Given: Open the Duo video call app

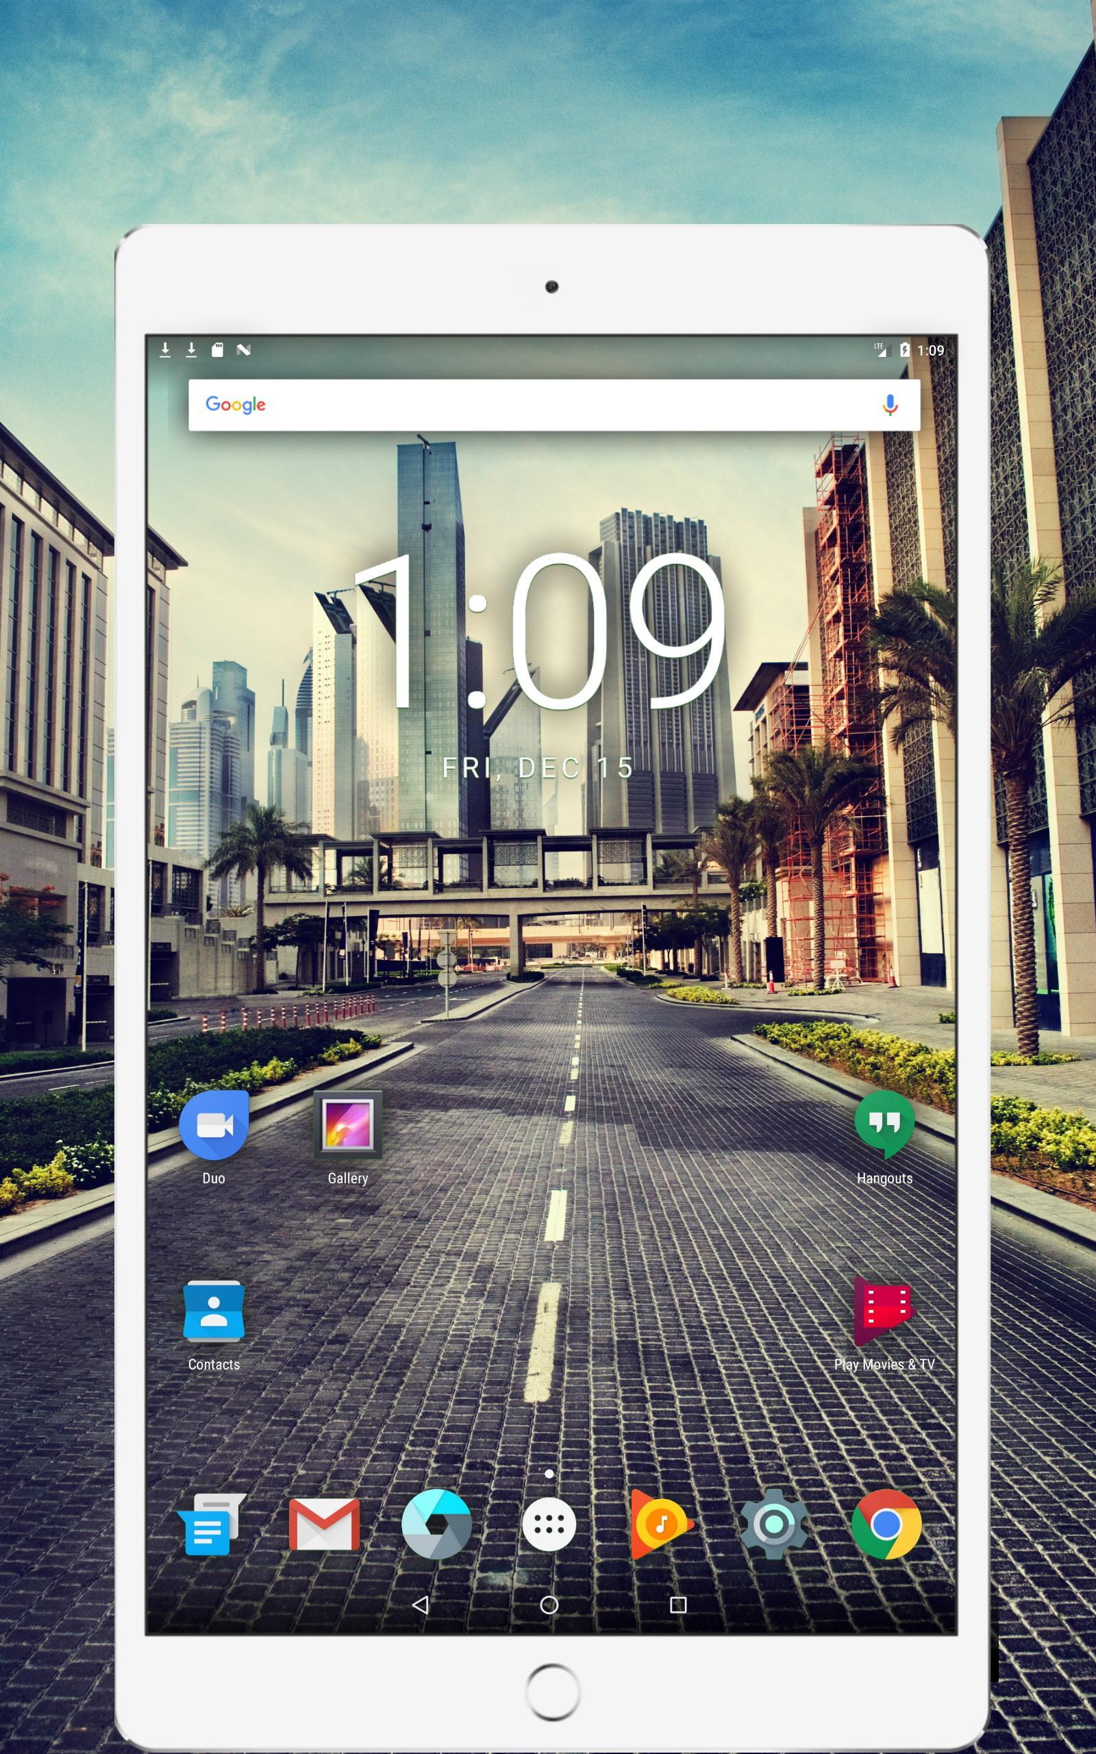Looking at the screenshot, I should pos(214,1125).
